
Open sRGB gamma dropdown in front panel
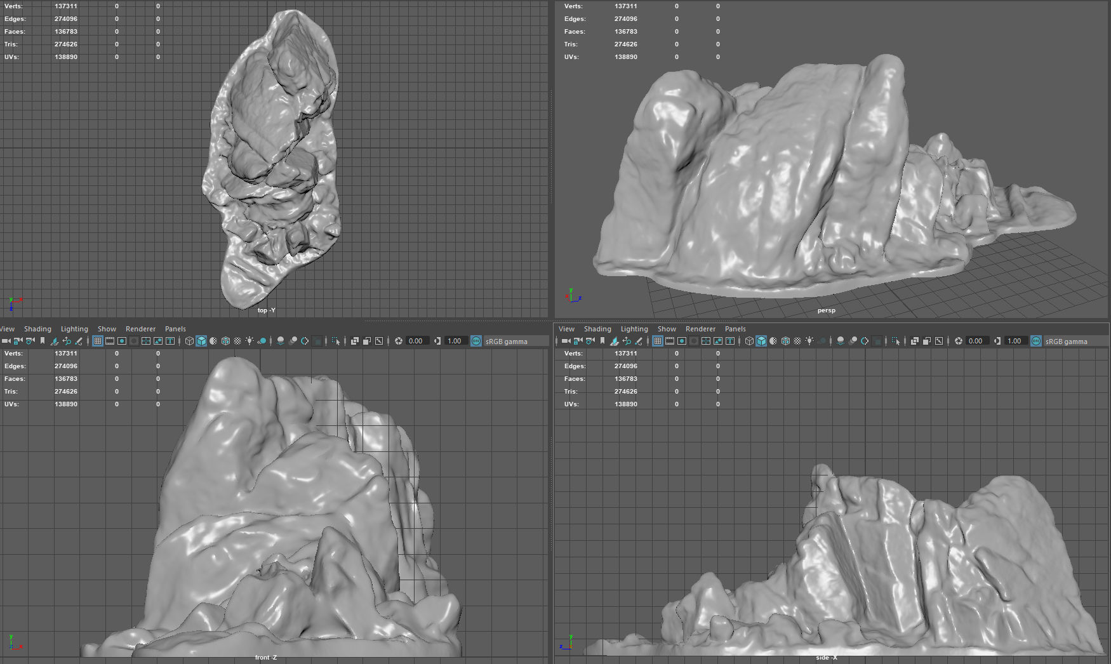pyautogui.click(x=515, y=341)
